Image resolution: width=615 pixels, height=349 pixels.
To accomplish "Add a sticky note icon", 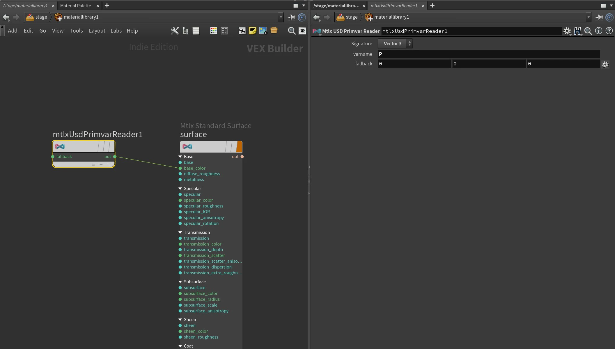I will click(252, 31).
